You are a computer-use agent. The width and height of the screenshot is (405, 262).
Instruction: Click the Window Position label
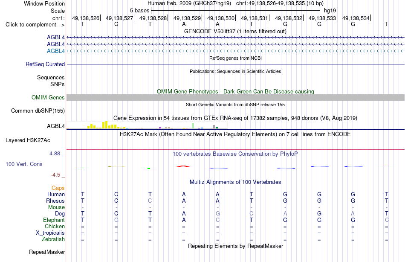[44, 3]
